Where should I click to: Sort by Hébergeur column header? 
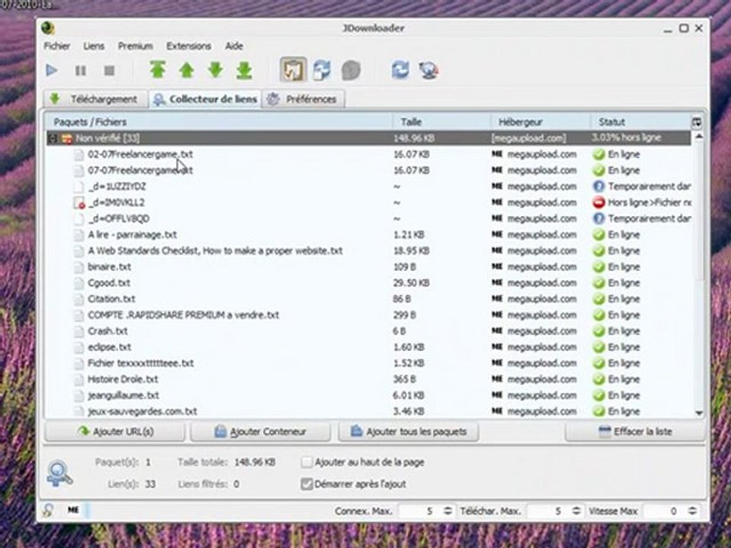[x=541, y=122]
